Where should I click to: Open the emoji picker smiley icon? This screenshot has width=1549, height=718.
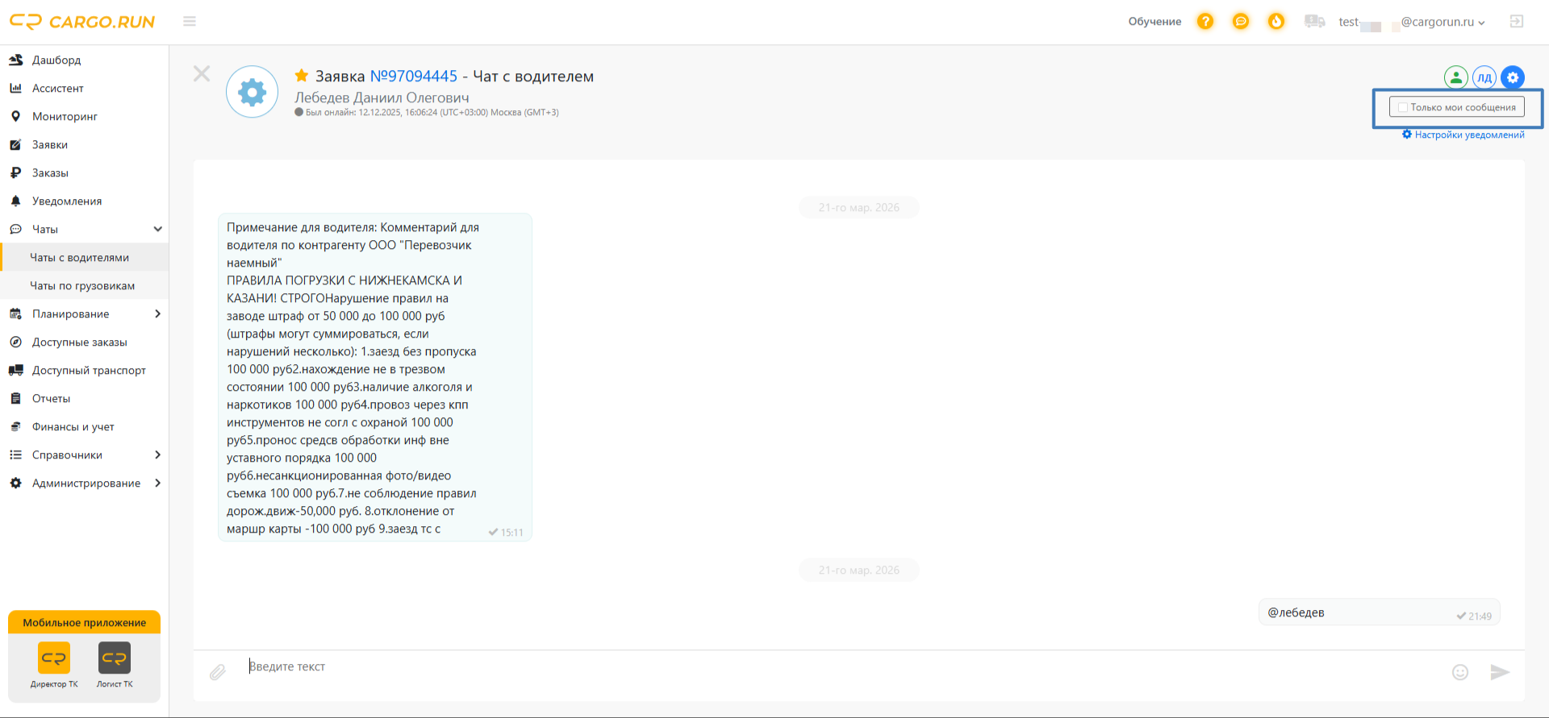click(1460, 672)
